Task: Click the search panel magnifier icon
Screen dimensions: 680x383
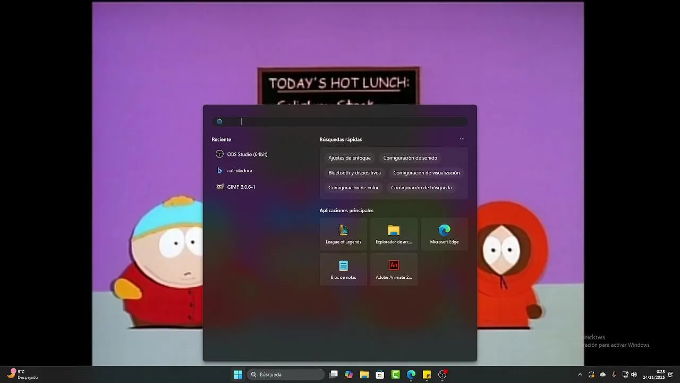Action: [x=219, y=121]
